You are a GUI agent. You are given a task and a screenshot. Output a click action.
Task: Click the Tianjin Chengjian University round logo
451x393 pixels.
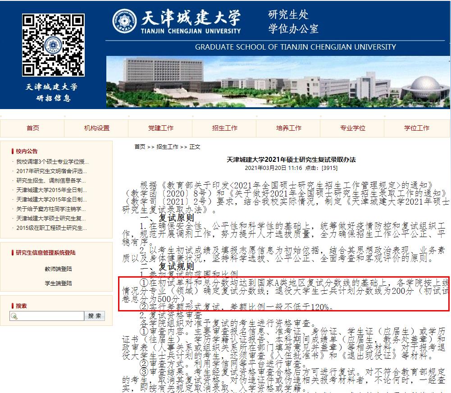pos(125,22)
